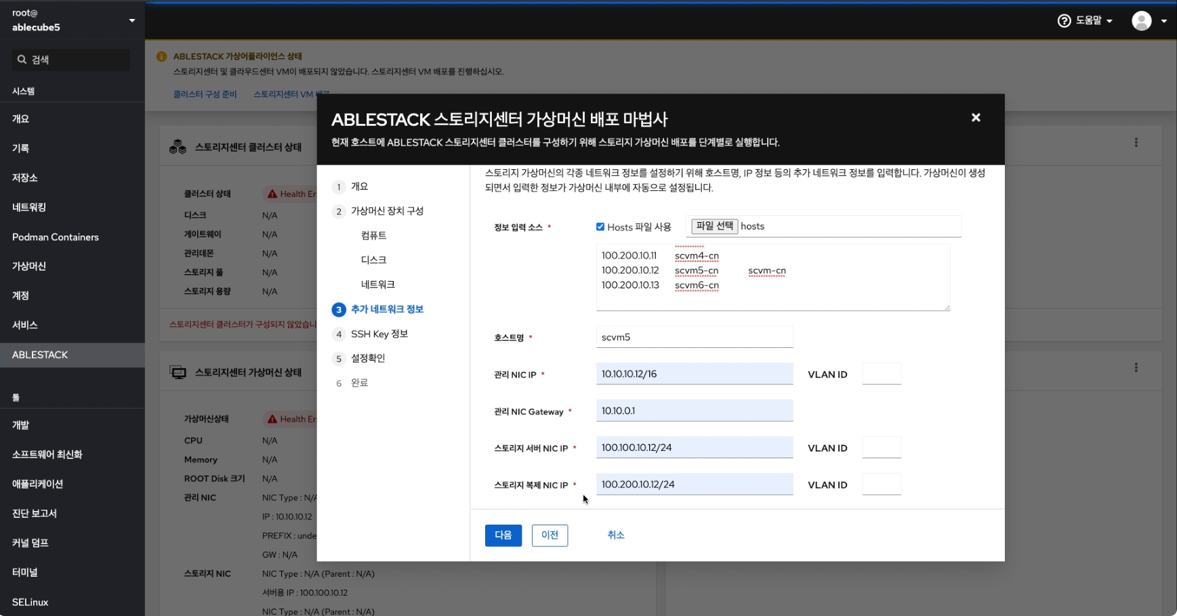Open 터미널 in the sidebar
This screenshot has height=616, width=1177.
(73, 572)
